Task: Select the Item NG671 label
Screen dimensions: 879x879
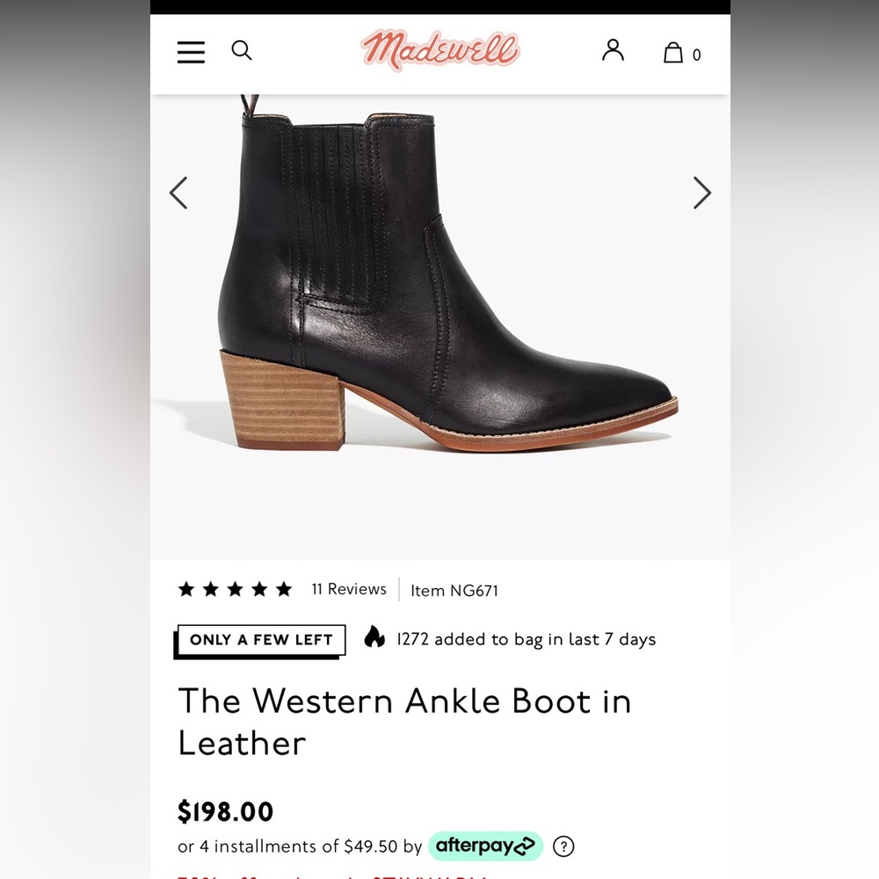Action: coord(454,590)
